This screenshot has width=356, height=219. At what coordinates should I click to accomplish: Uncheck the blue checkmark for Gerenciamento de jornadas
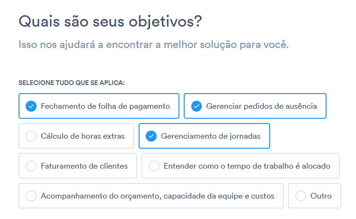tap(151, 136)
